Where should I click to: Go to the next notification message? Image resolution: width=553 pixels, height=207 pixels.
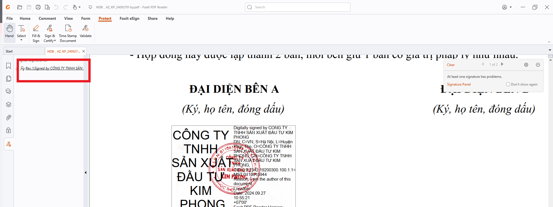[502, 64]
